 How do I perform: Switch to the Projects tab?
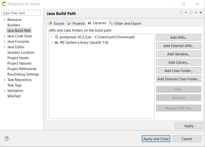[76, 23]
